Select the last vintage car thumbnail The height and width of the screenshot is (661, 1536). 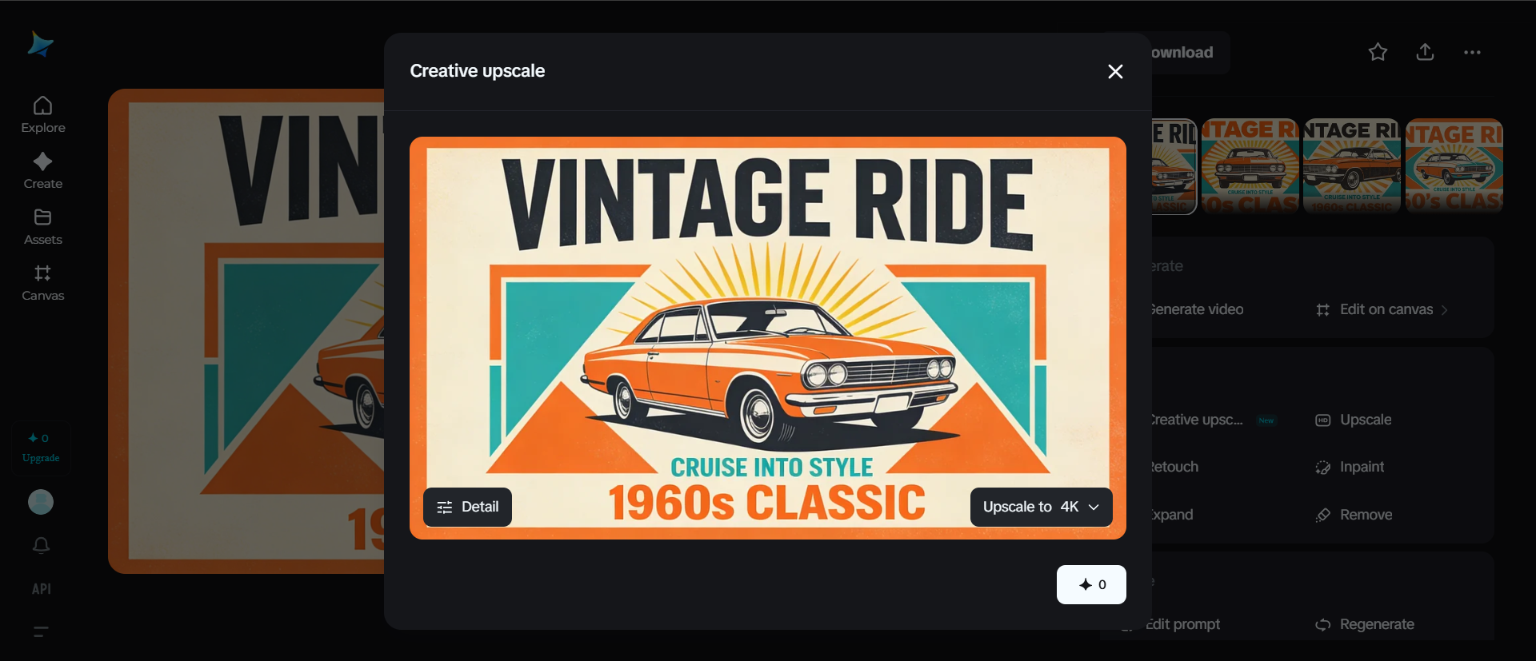click(x=1454, y=166)
